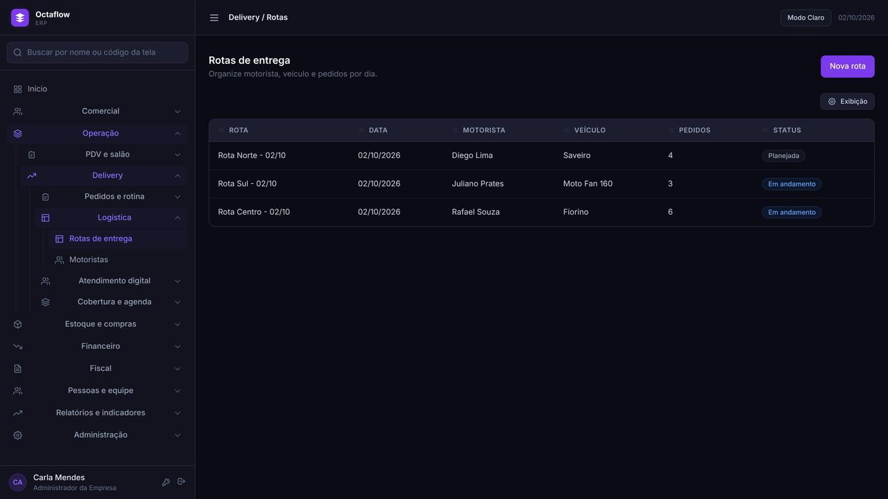
Task: Click the Em andamento badge for Rota Sul
Action: click(x=792, y=184)
